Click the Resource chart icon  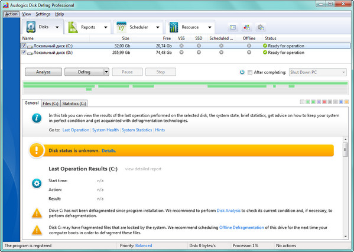[174, 27]
